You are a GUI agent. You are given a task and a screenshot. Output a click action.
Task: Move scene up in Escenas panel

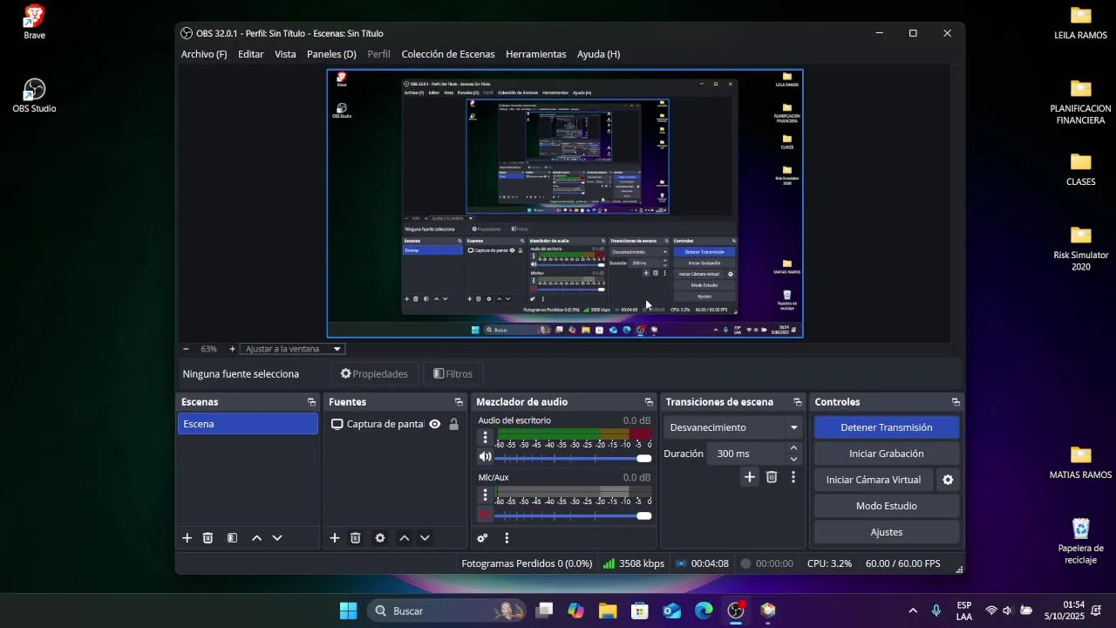256,538
